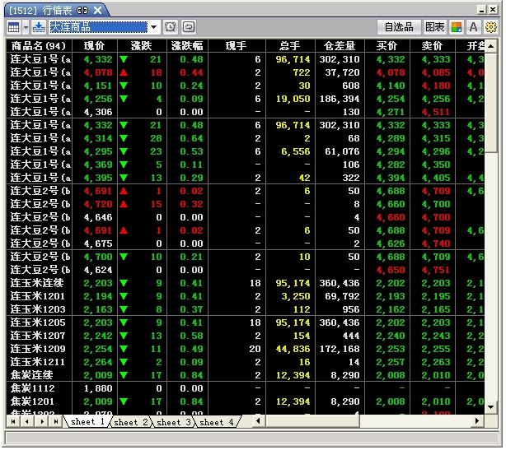Click the scroll down arrow of vertical scrollbar
Viewport: 506px width, 450px height.
click(x=491, y=407)
